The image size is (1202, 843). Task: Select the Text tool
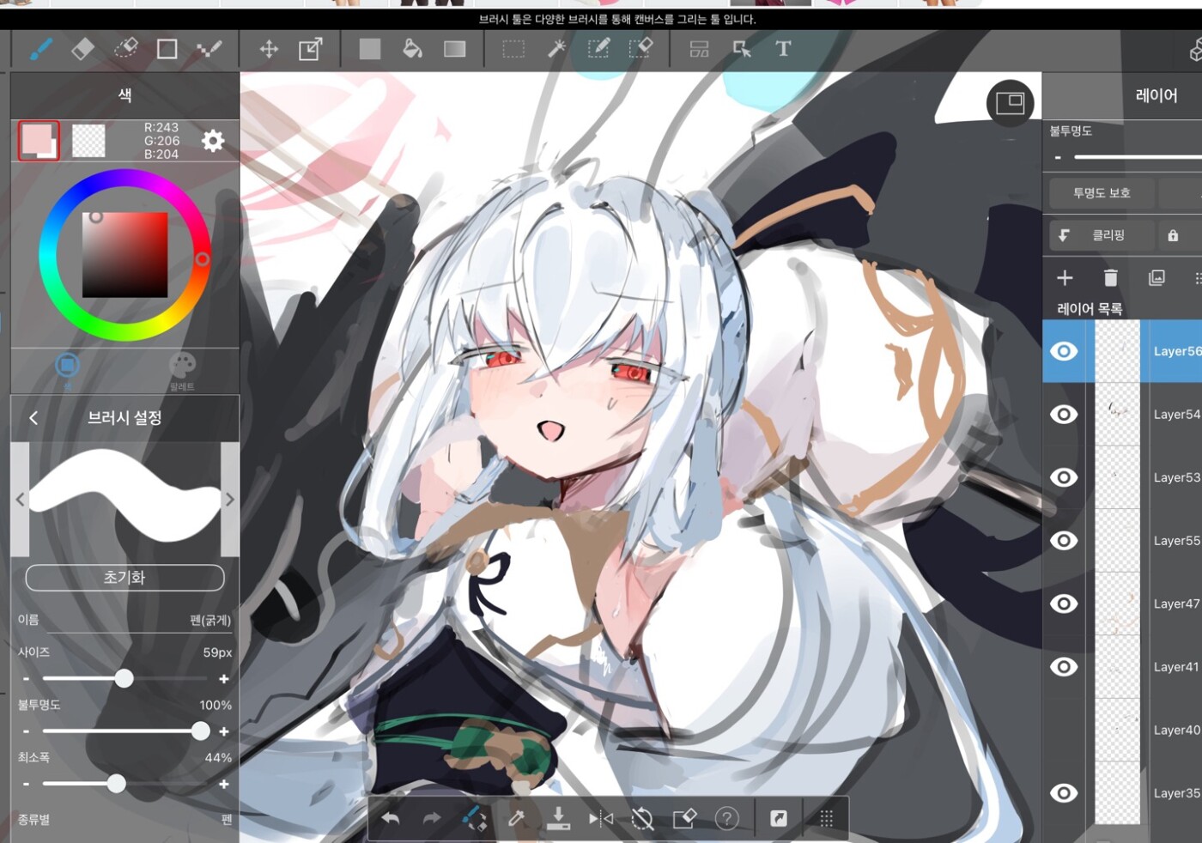[783, 49]
